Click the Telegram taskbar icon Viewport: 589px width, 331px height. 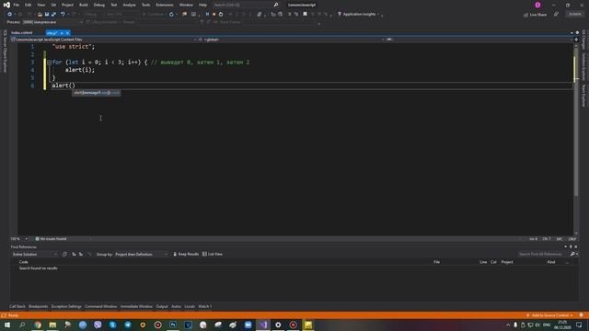click(128, 325)
